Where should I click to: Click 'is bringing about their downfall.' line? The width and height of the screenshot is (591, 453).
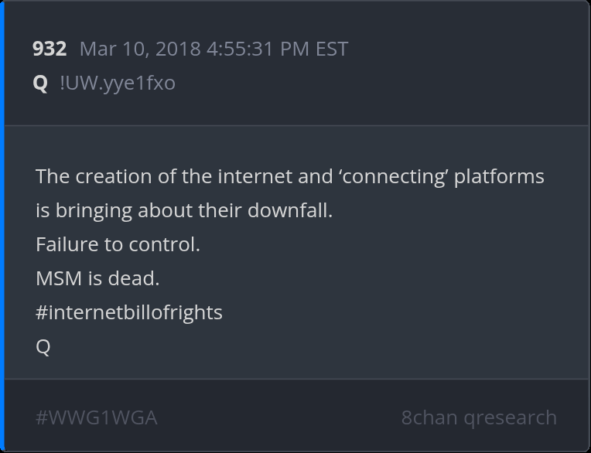(x=184, y=210)
